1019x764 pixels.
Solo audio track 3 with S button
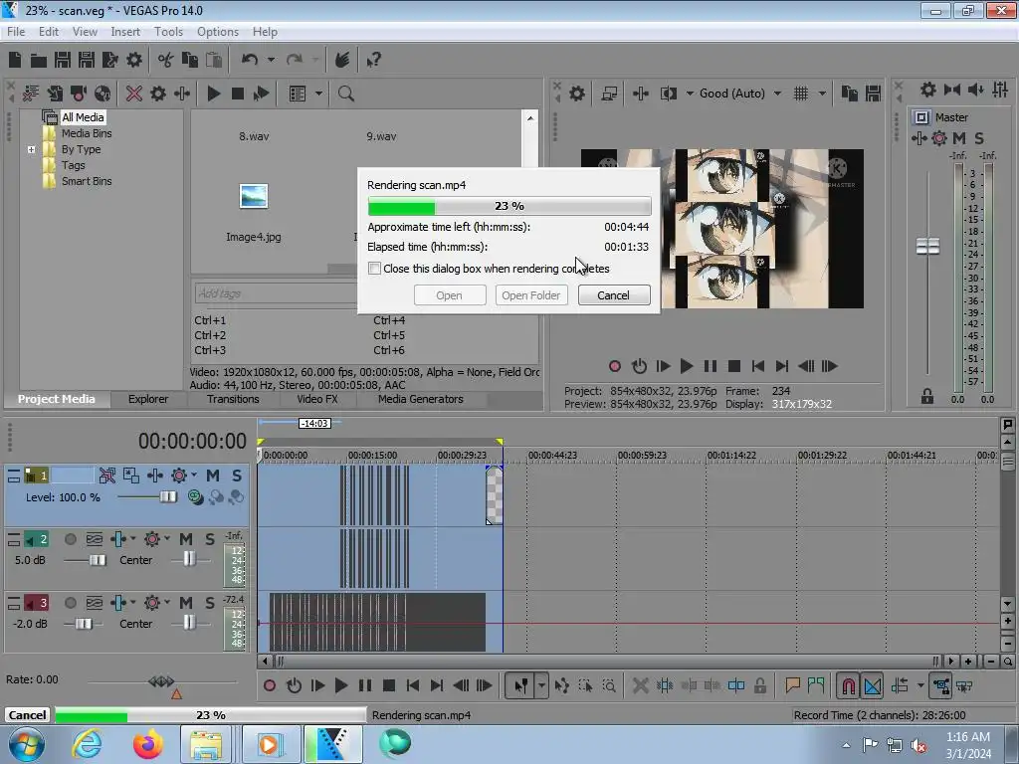click(x=209, y=603)
